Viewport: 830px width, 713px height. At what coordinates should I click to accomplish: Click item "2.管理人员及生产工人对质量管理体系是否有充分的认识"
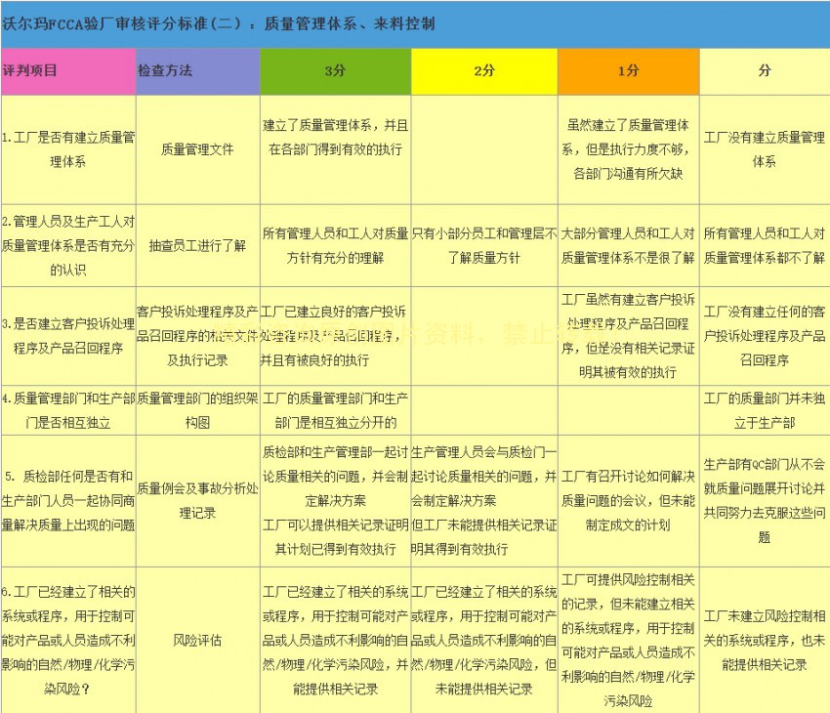click(x=68, y=245)
